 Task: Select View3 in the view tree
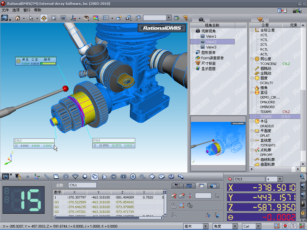coord(211,47)
